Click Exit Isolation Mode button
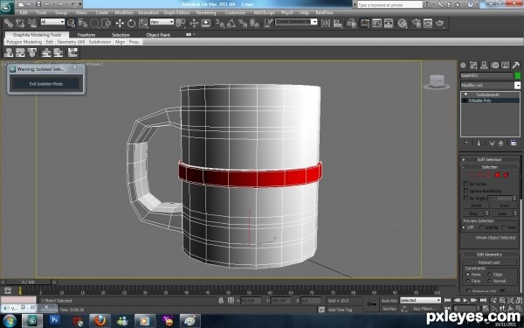This screenshot has width=524, height=328. click(x=46, y=84)
